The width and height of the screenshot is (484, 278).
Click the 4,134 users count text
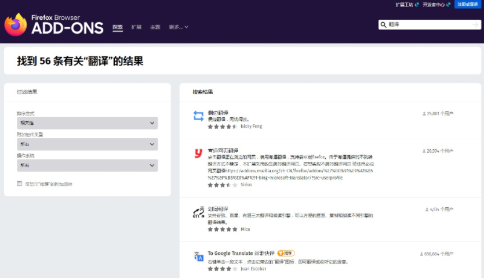442,210
